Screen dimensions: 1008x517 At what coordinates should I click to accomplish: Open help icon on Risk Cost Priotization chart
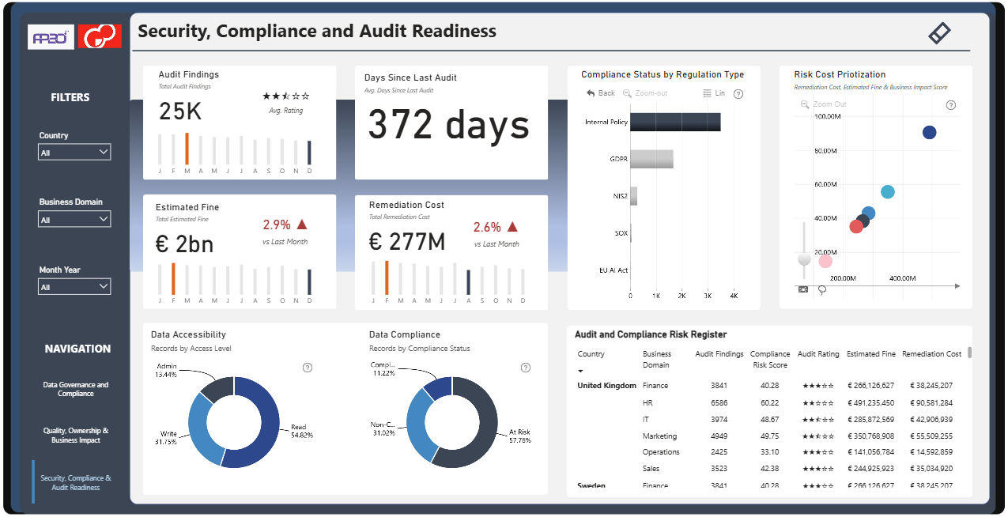tap(951, 104)
